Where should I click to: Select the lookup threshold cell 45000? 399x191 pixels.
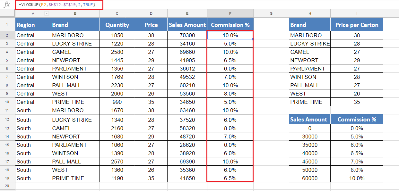[310, 162]
